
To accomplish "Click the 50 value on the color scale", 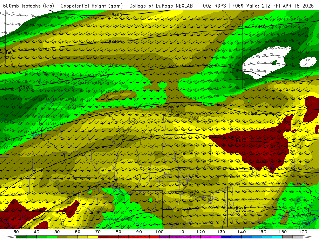I will click(x=57, y=232).
